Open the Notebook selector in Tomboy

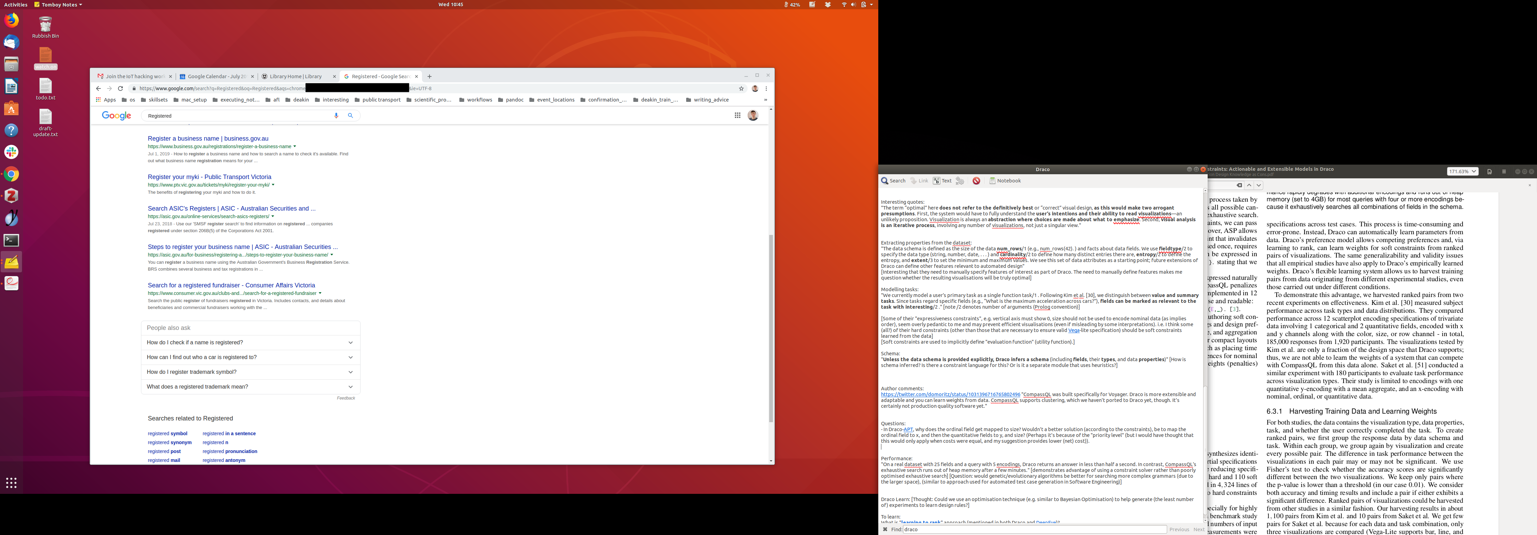pos(1005,181)
